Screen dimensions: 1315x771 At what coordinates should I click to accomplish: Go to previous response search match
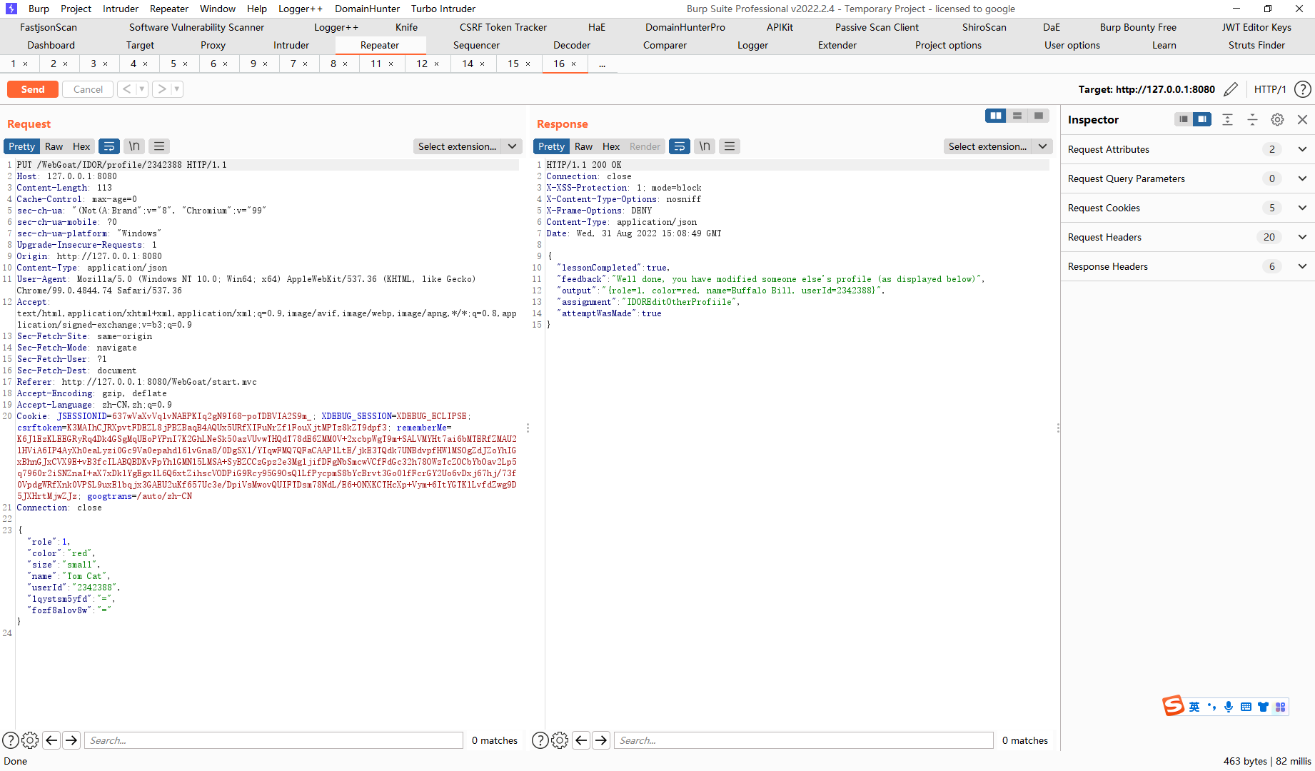[x=581, y=740]
